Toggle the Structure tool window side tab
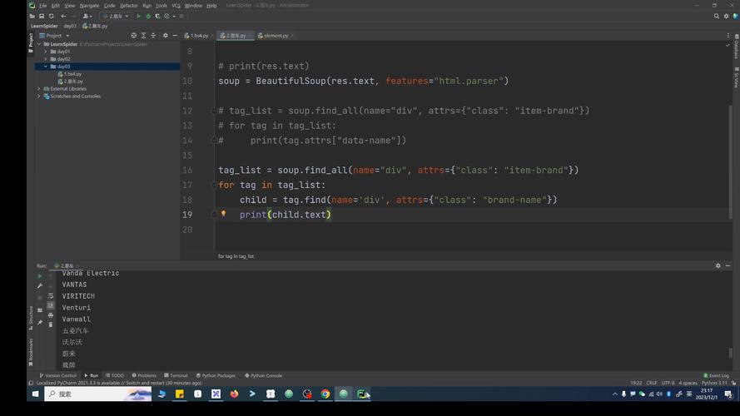This screenshot has height=416, width=740. [31, 318]
